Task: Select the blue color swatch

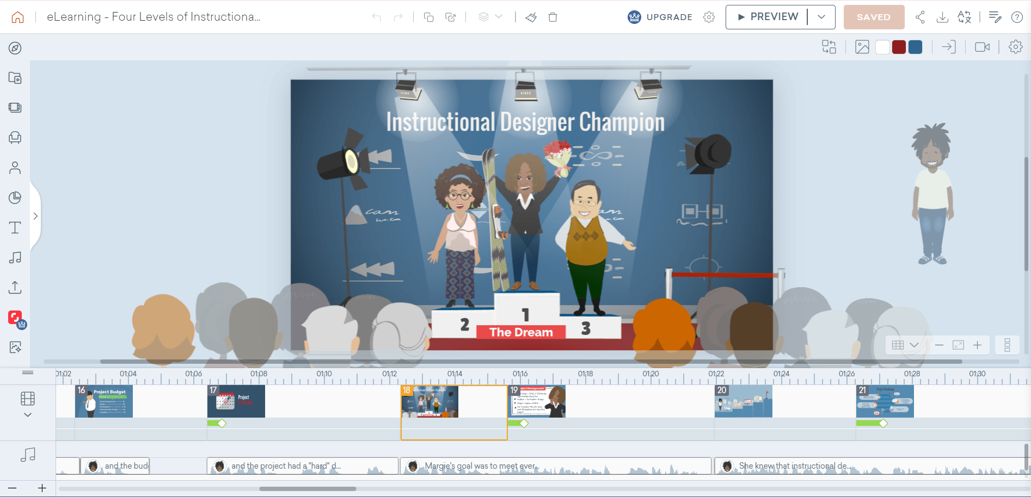Action: (916, 47)
